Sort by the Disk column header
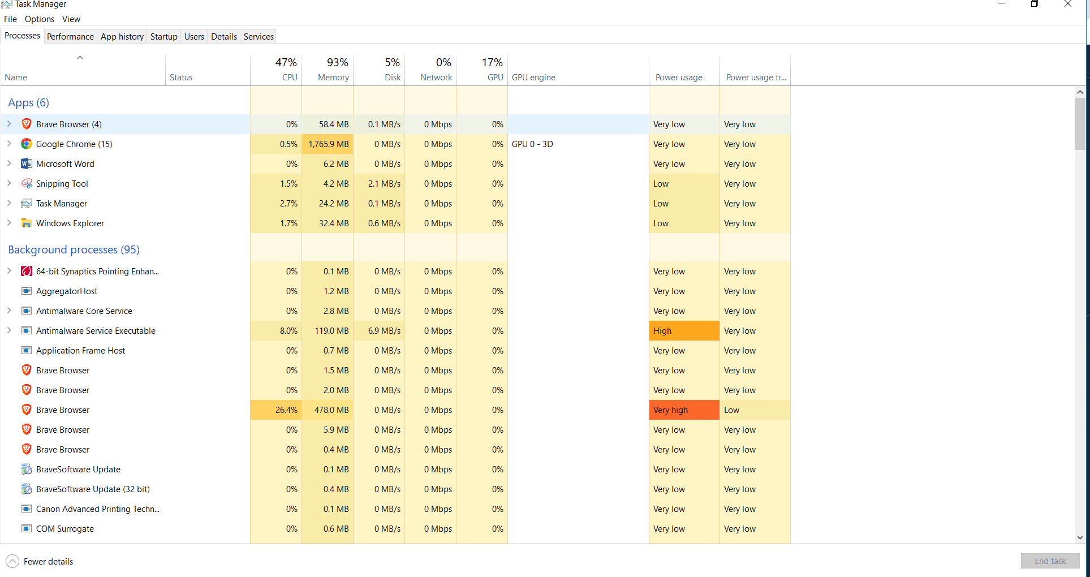Viewport: 1090px width, 577px height. (x=379, y=70)
